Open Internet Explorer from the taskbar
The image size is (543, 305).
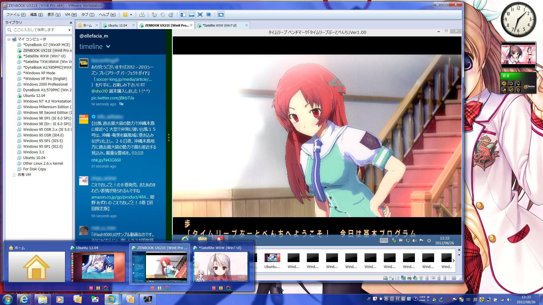coord(24,299)
